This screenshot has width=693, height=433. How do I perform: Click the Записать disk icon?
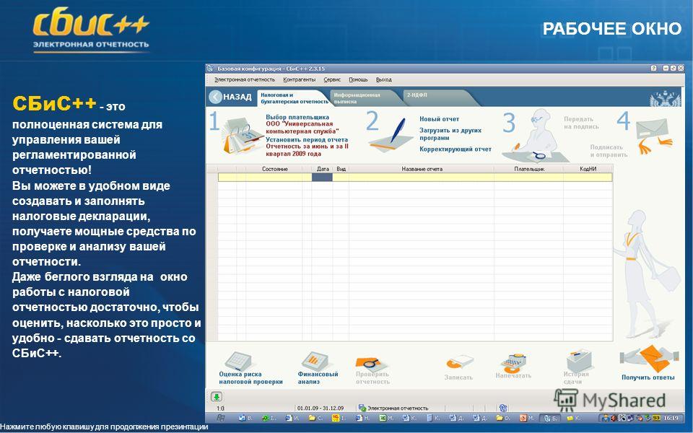(x=460, y=362)
